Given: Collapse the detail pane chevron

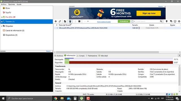Looking at the screenshot, I should coord(179,56).
